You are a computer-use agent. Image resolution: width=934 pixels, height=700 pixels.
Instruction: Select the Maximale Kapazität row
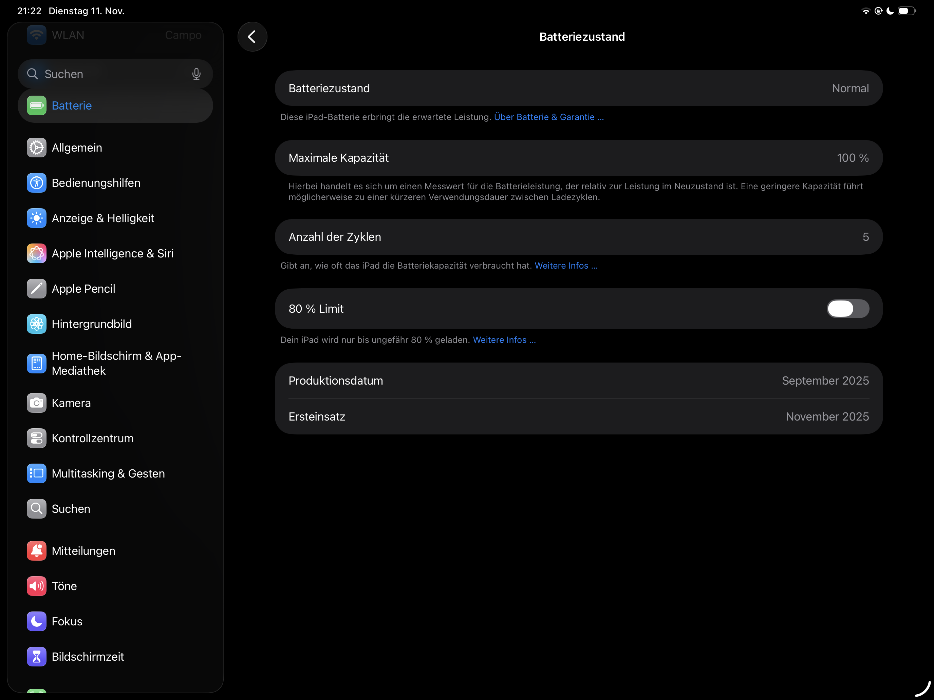pos(578,158)
